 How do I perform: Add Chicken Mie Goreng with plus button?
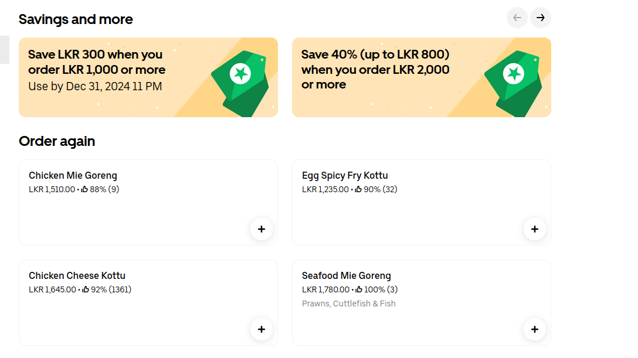(x=261, y=229)
